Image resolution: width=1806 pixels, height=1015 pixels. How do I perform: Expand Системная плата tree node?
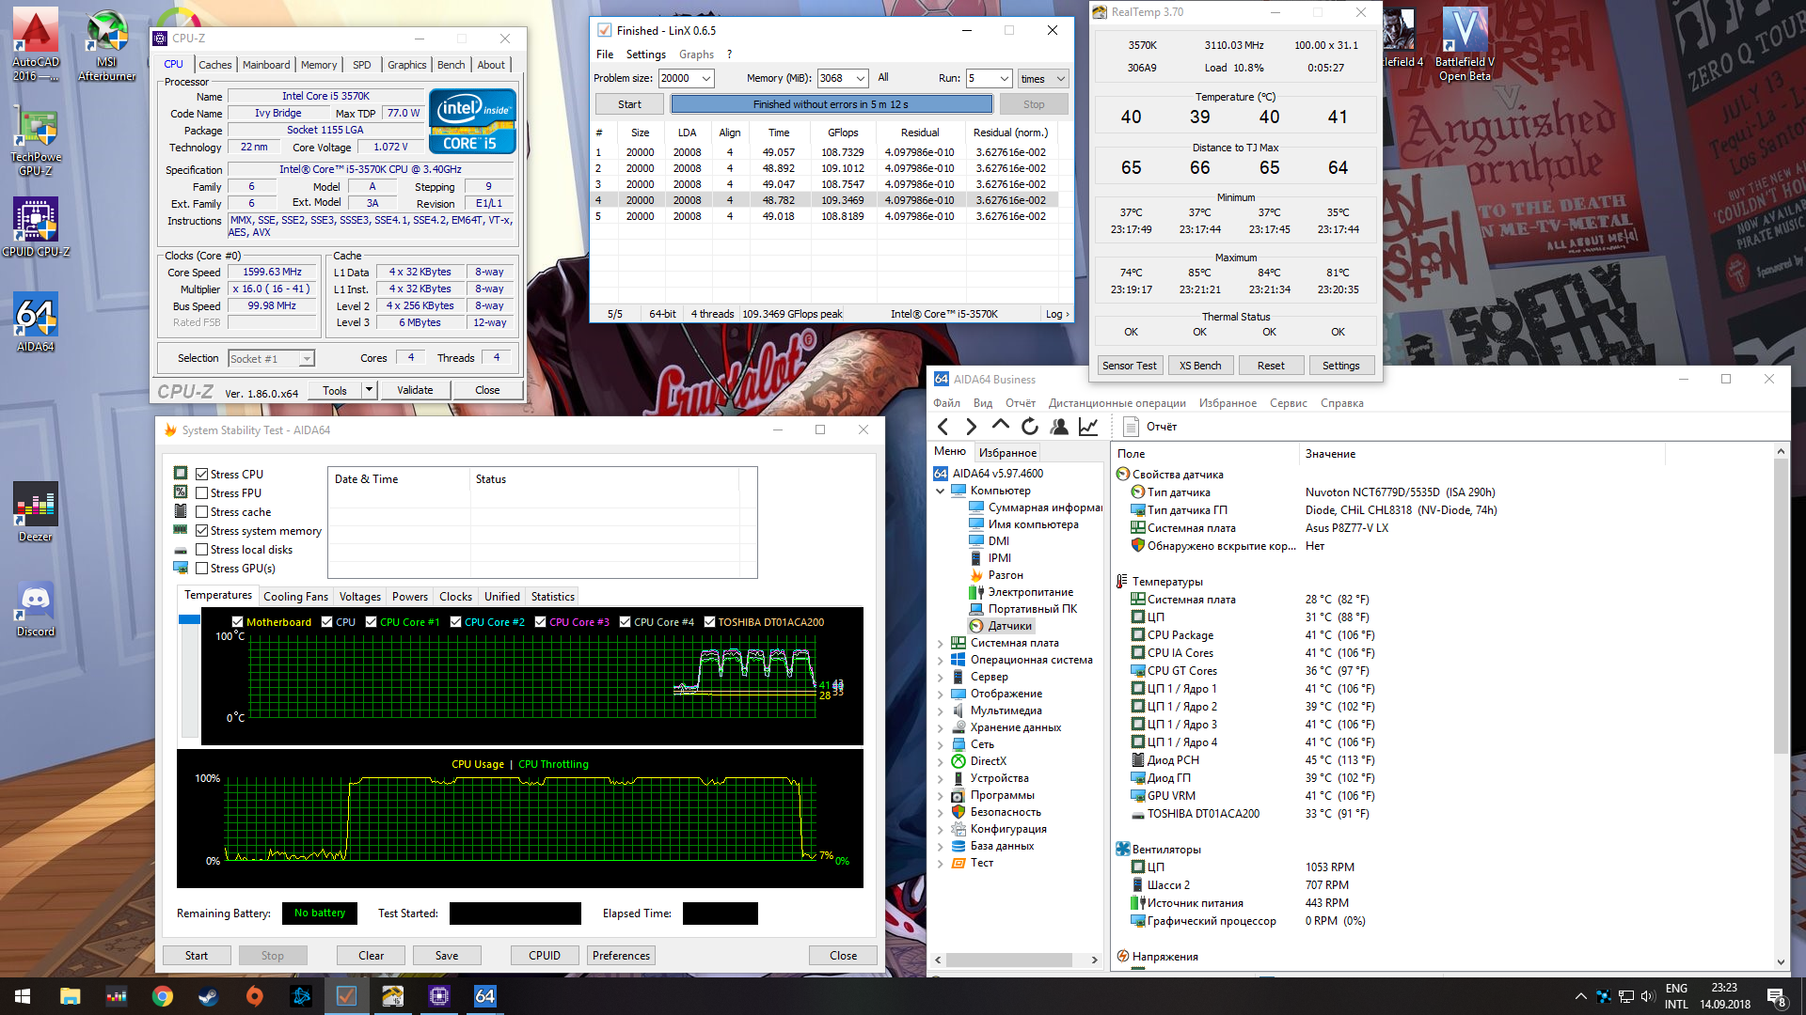tap(940, 644)
